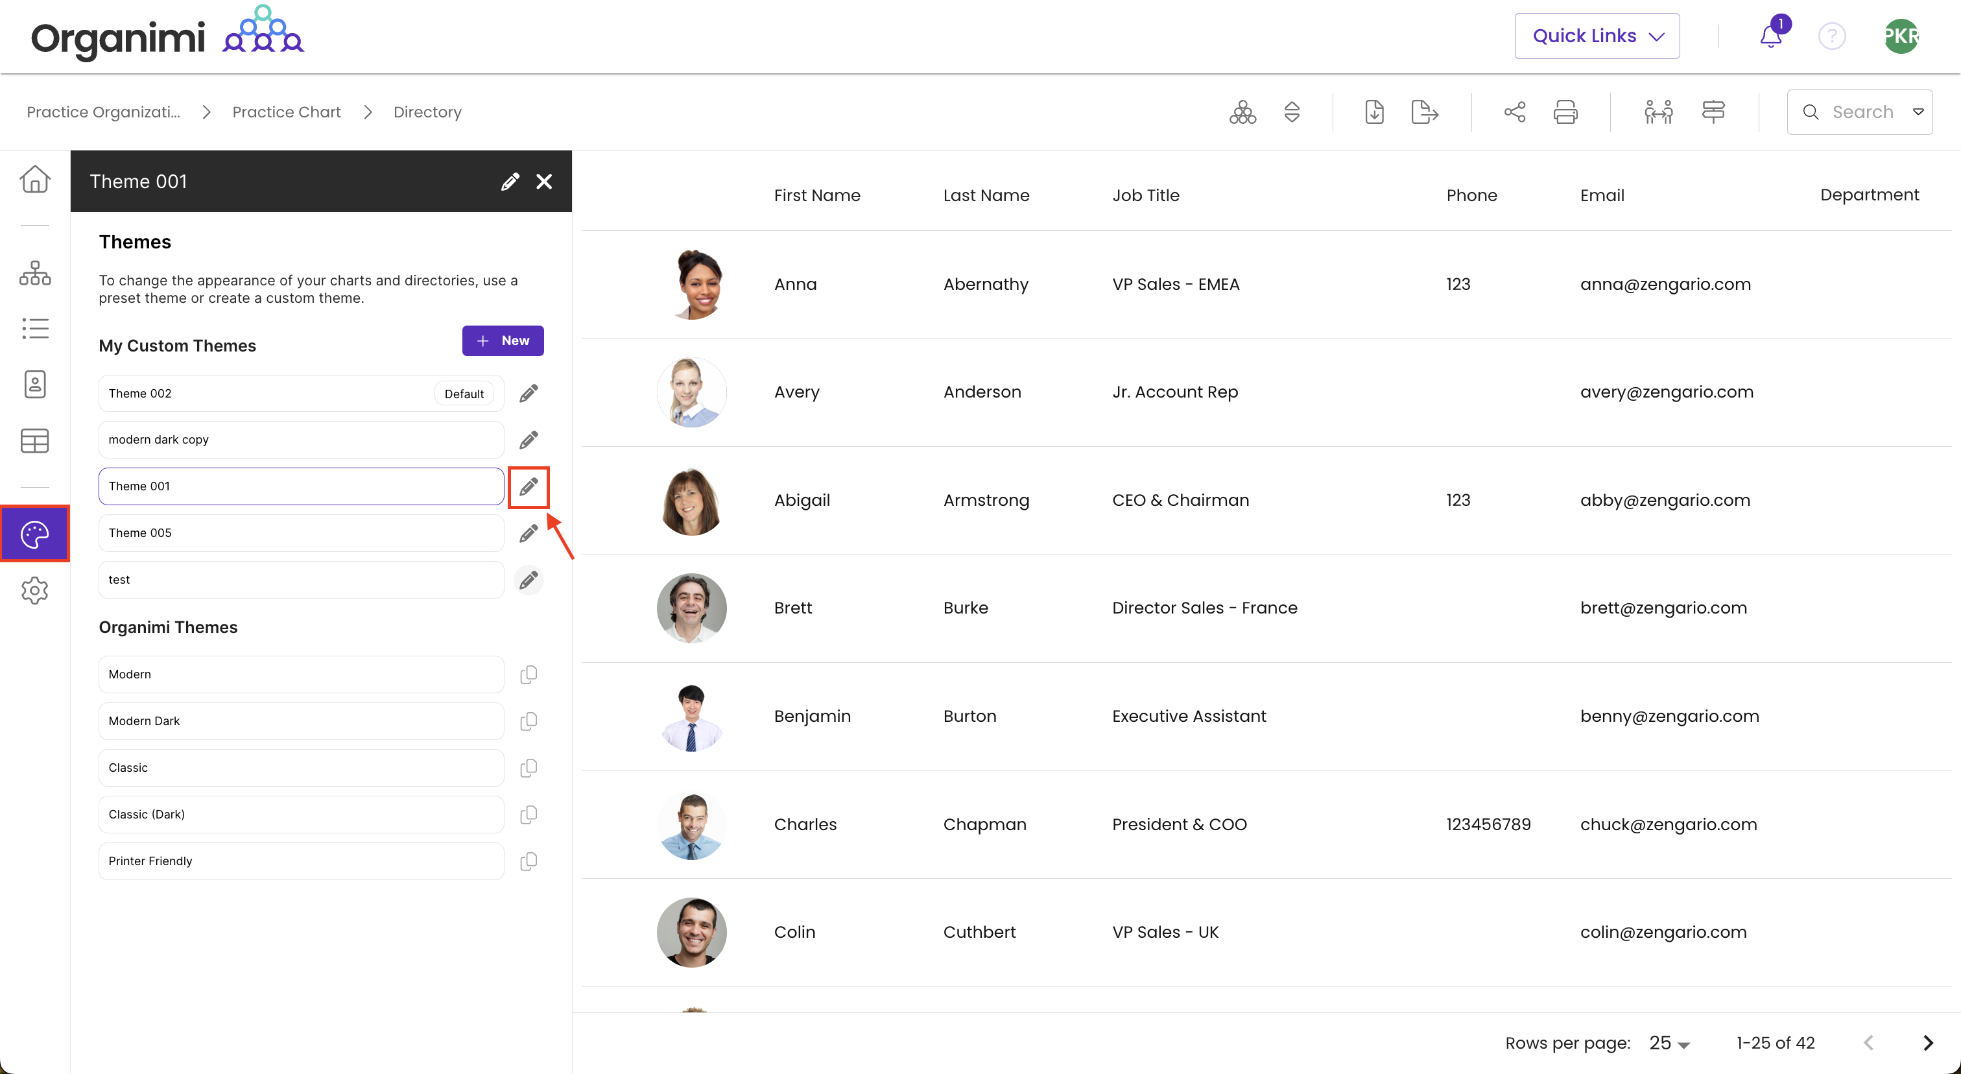
Task: Click the Email column header
Action: pyautogui.click(x=1602, y=196)
